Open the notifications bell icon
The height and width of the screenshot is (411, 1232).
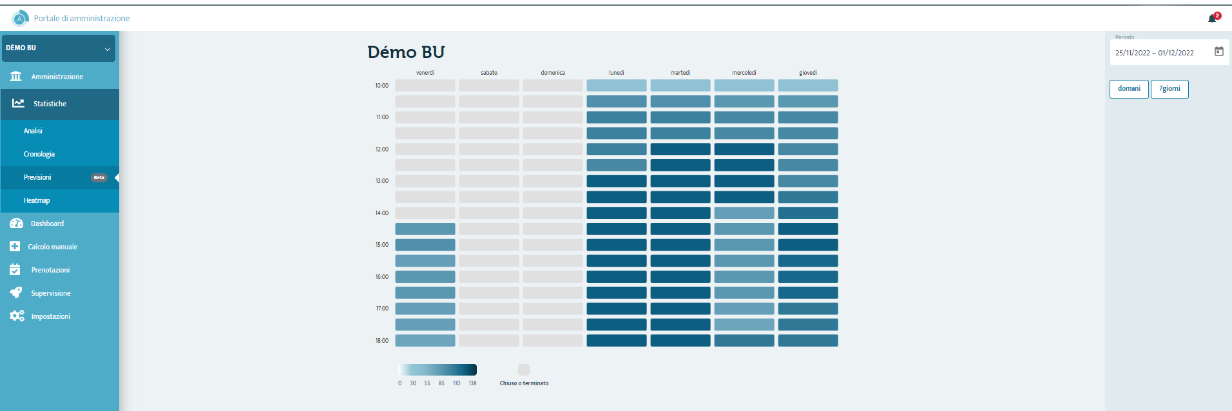[x=1212, y=19]
